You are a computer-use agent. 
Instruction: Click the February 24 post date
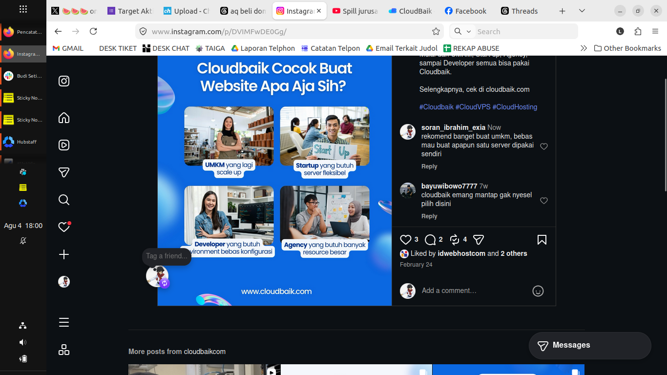(416, 265)
